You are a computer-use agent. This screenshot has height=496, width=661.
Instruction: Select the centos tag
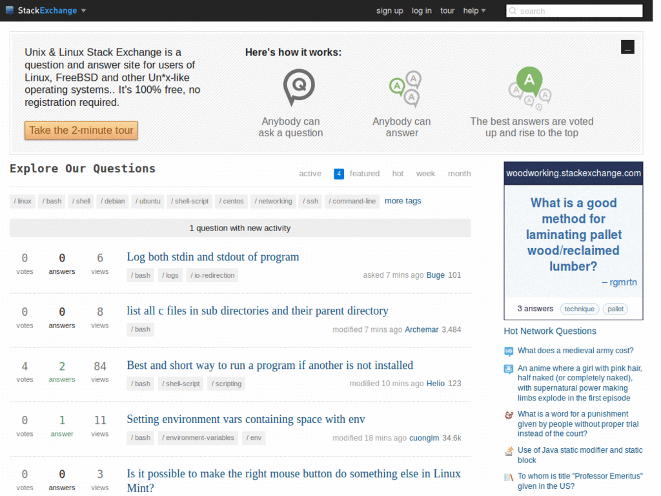tap(232, 201)
